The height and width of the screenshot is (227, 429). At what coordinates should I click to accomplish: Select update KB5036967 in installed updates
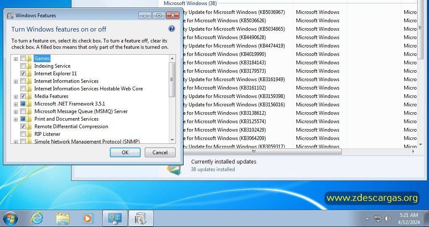tap(300, 12)
